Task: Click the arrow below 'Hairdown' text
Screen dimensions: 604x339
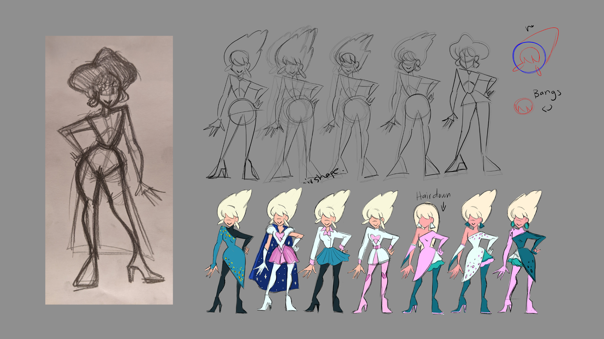Action: pos(443,207)
